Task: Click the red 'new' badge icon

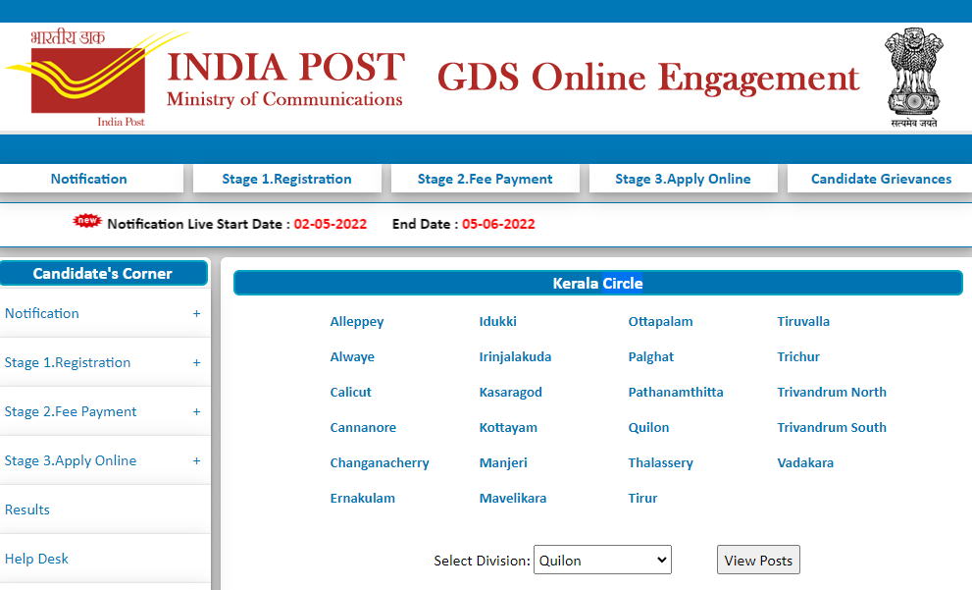Action: (x=86, y=220)
